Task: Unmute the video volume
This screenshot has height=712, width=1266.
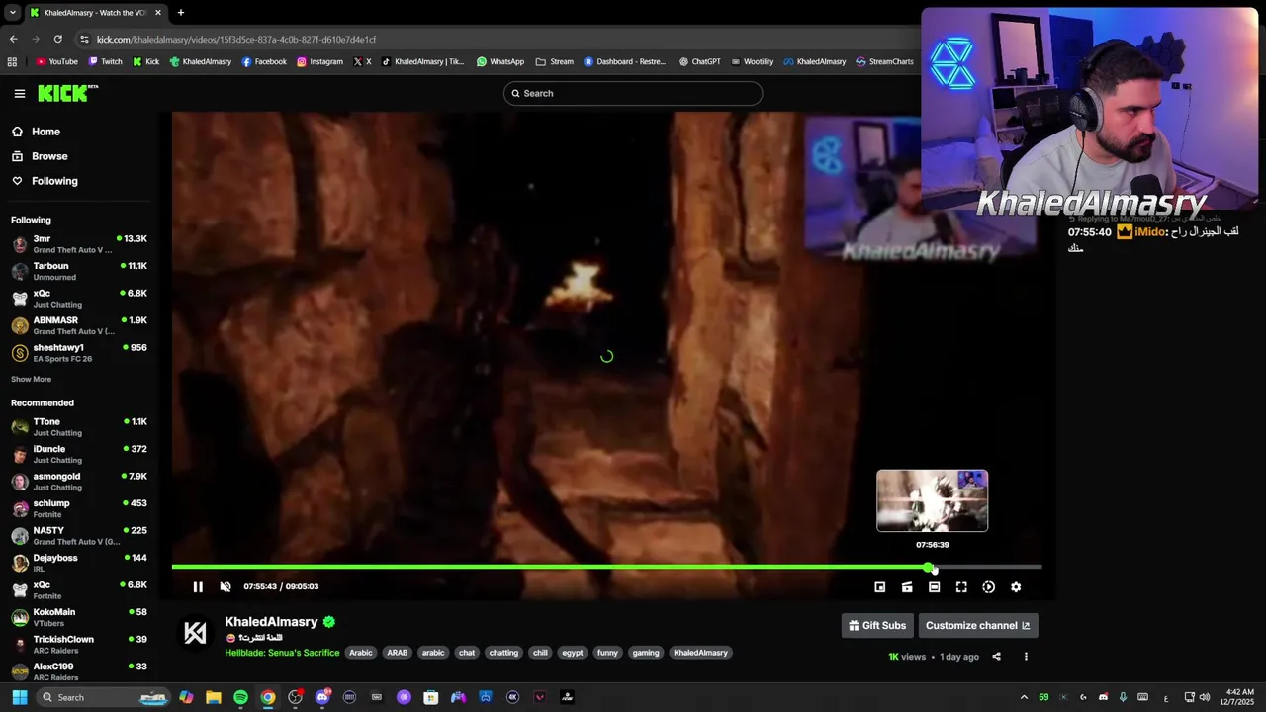Action: [226, 587]
